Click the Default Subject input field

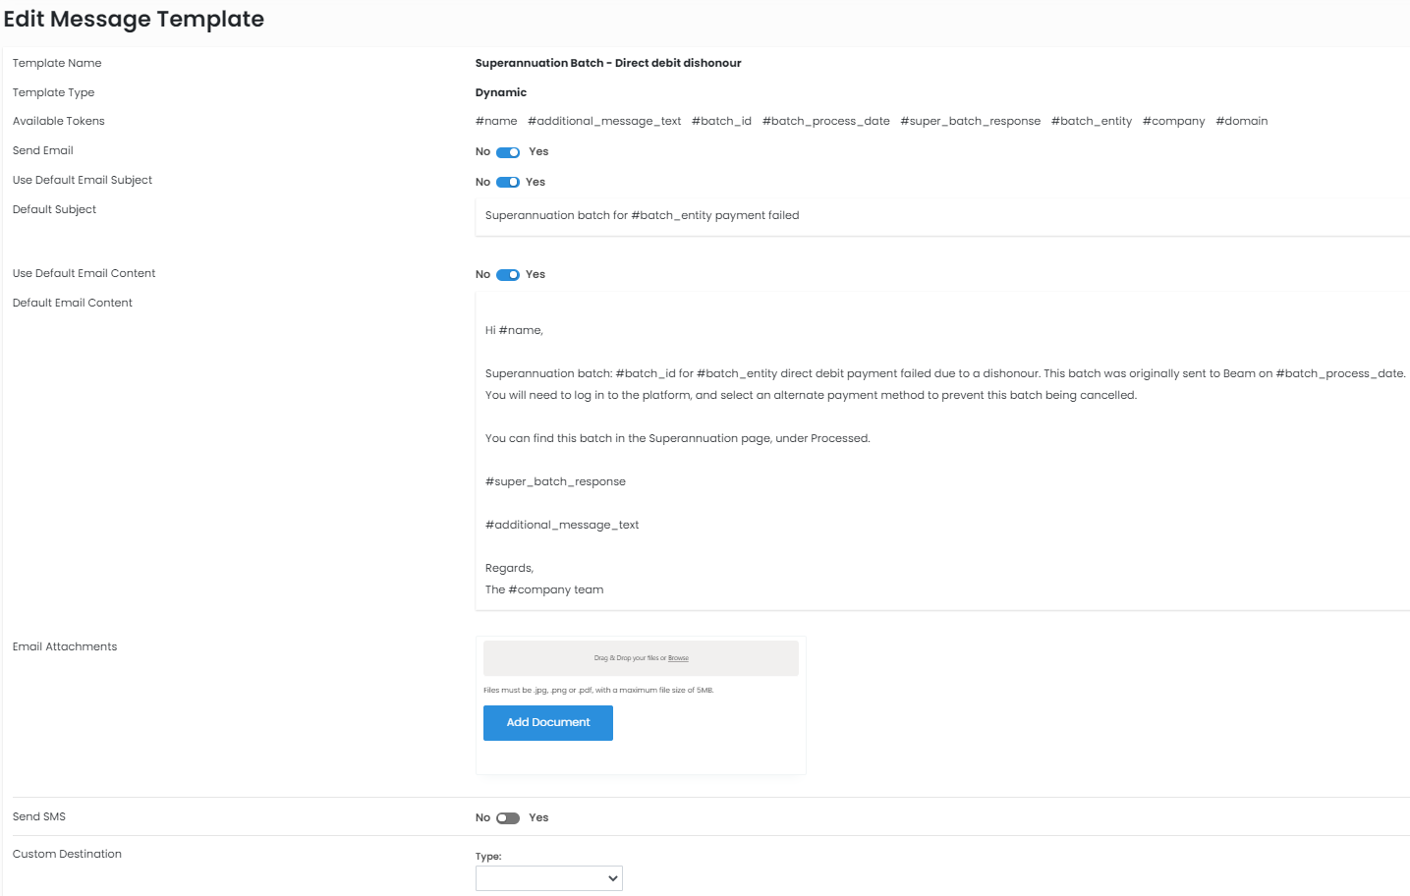pyautogui.click(x=941, y=216)
